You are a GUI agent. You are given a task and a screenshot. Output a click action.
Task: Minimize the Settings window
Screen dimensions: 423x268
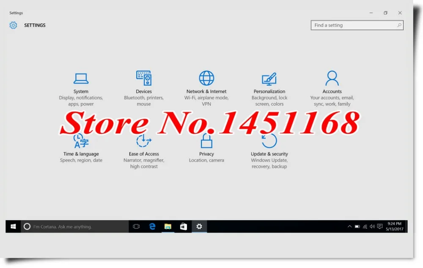pos(371,13)
